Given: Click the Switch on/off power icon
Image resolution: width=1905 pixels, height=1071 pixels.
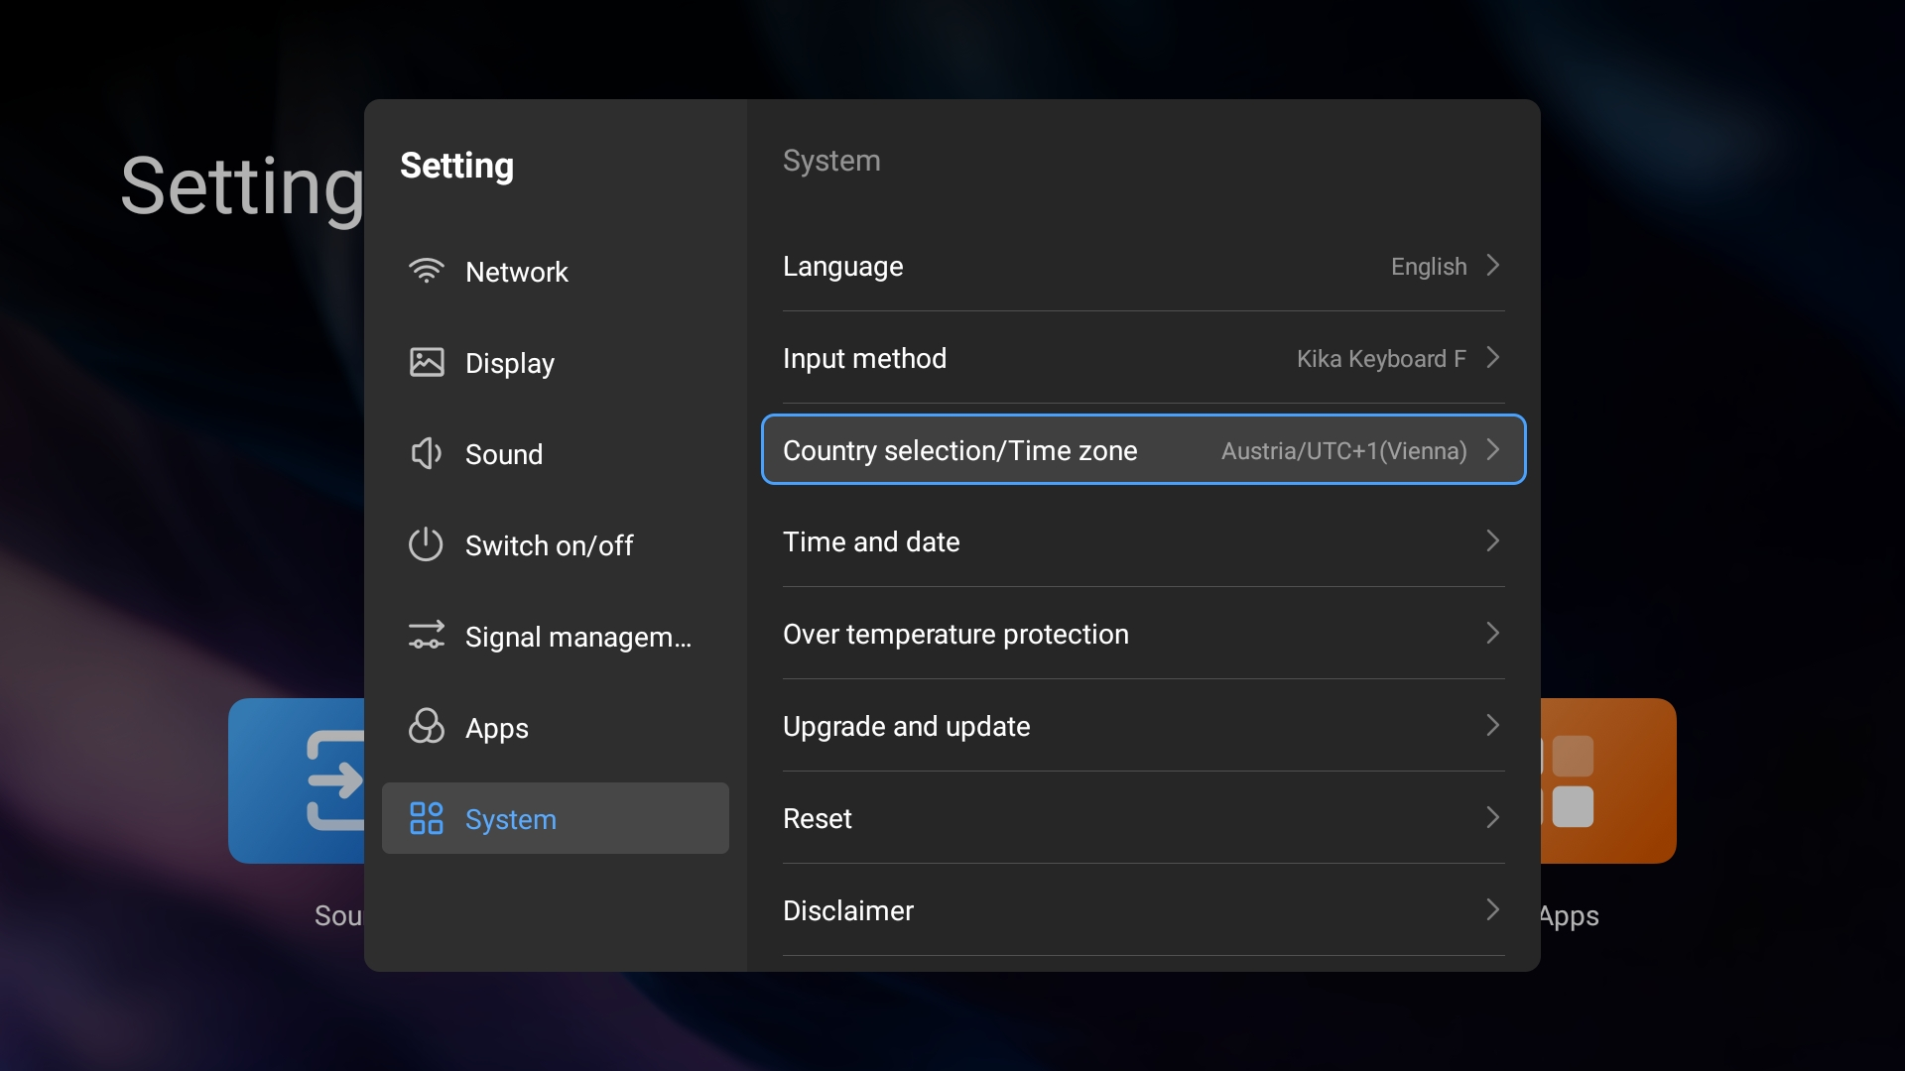Looking at the screenshot, I should pos(427,544).
